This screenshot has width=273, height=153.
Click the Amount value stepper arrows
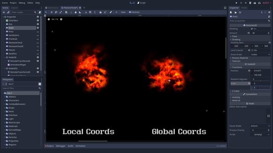(x=268, y=33)
